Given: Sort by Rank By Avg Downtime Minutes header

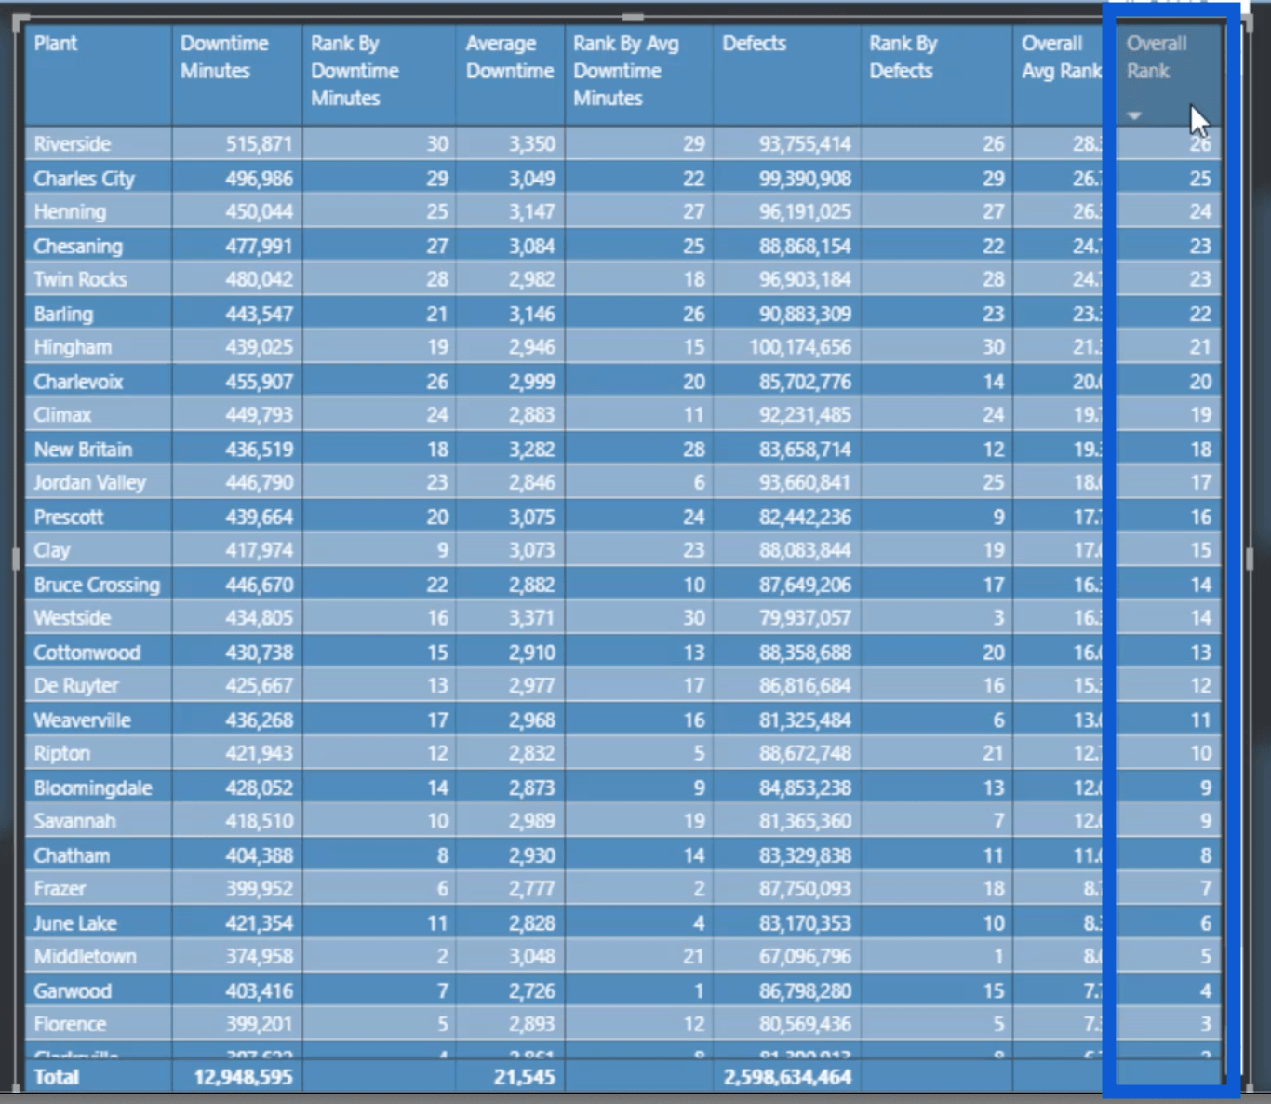Looking at the screenshot, I should click(625, 71).
